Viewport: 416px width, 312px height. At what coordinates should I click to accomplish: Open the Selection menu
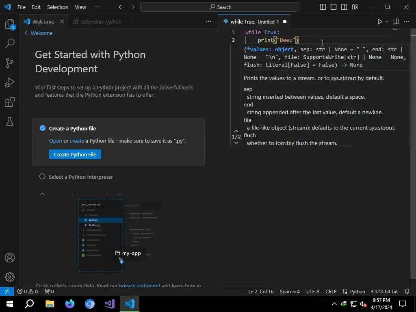58,7
